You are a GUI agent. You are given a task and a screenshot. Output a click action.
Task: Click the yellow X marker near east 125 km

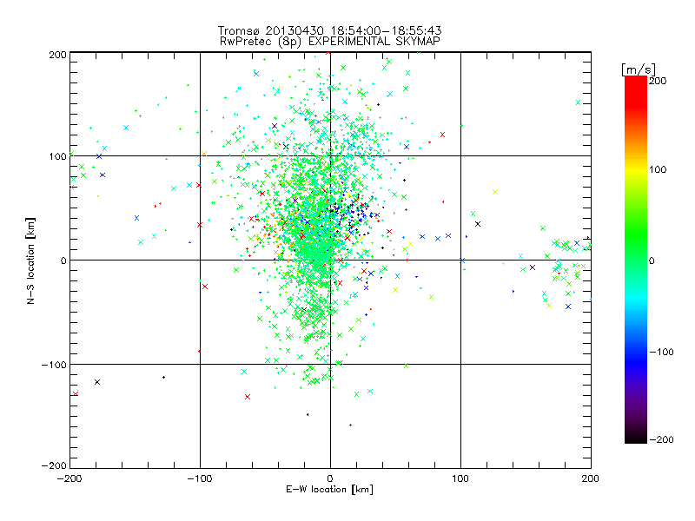(495, 192)
